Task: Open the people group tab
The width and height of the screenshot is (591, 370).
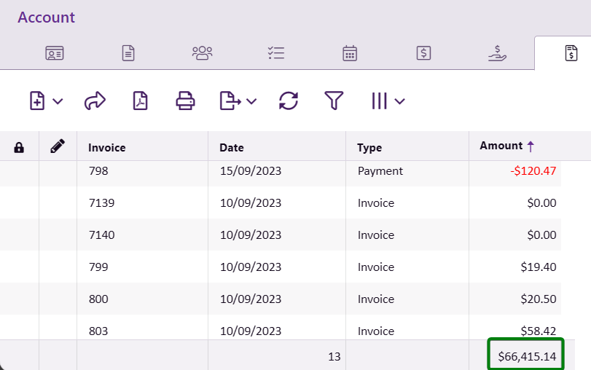Action: [202, 52]
